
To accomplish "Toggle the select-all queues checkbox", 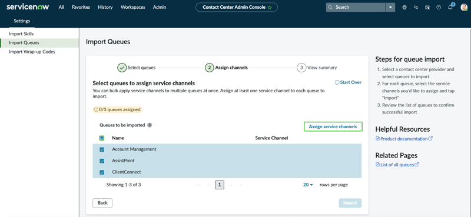I will pyautogui.click(x=102, y=138).
